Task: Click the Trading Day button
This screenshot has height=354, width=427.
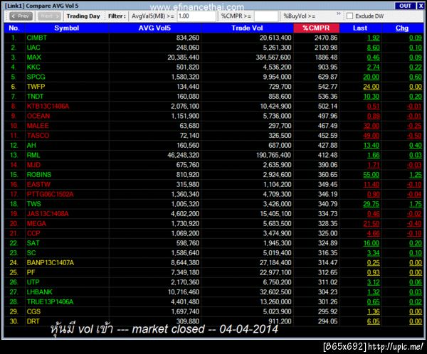Action: point(83,16)
